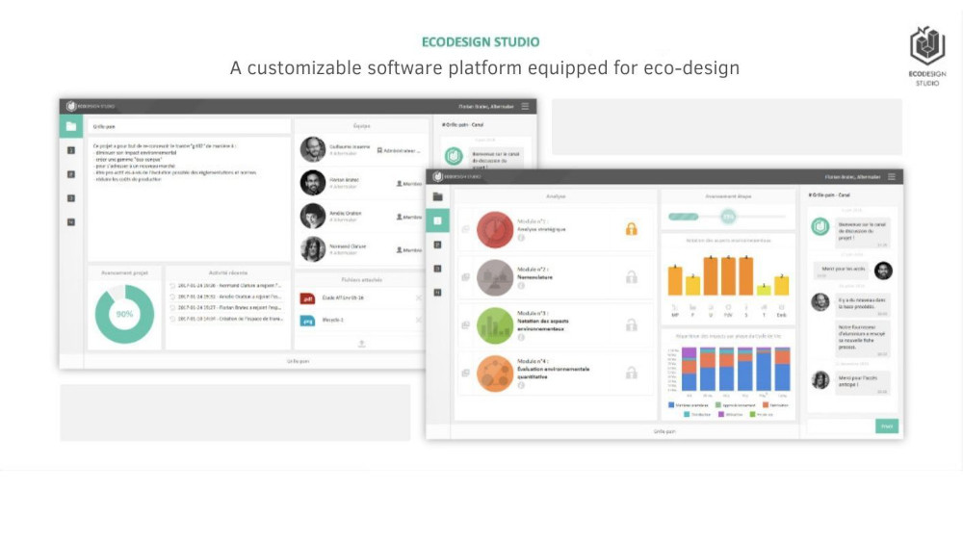
Task: Click the green folder icon in left sidebar
Action: click(70, 126)
